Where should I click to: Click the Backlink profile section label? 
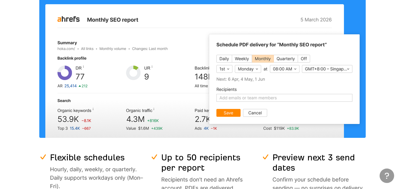click(x=72, y=58)
